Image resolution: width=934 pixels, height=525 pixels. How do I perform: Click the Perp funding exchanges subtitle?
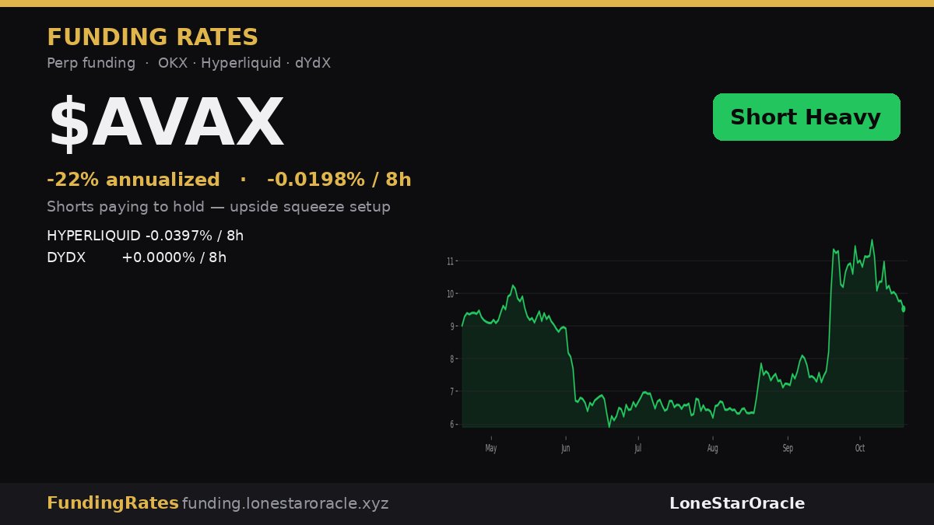pos(188,64)
